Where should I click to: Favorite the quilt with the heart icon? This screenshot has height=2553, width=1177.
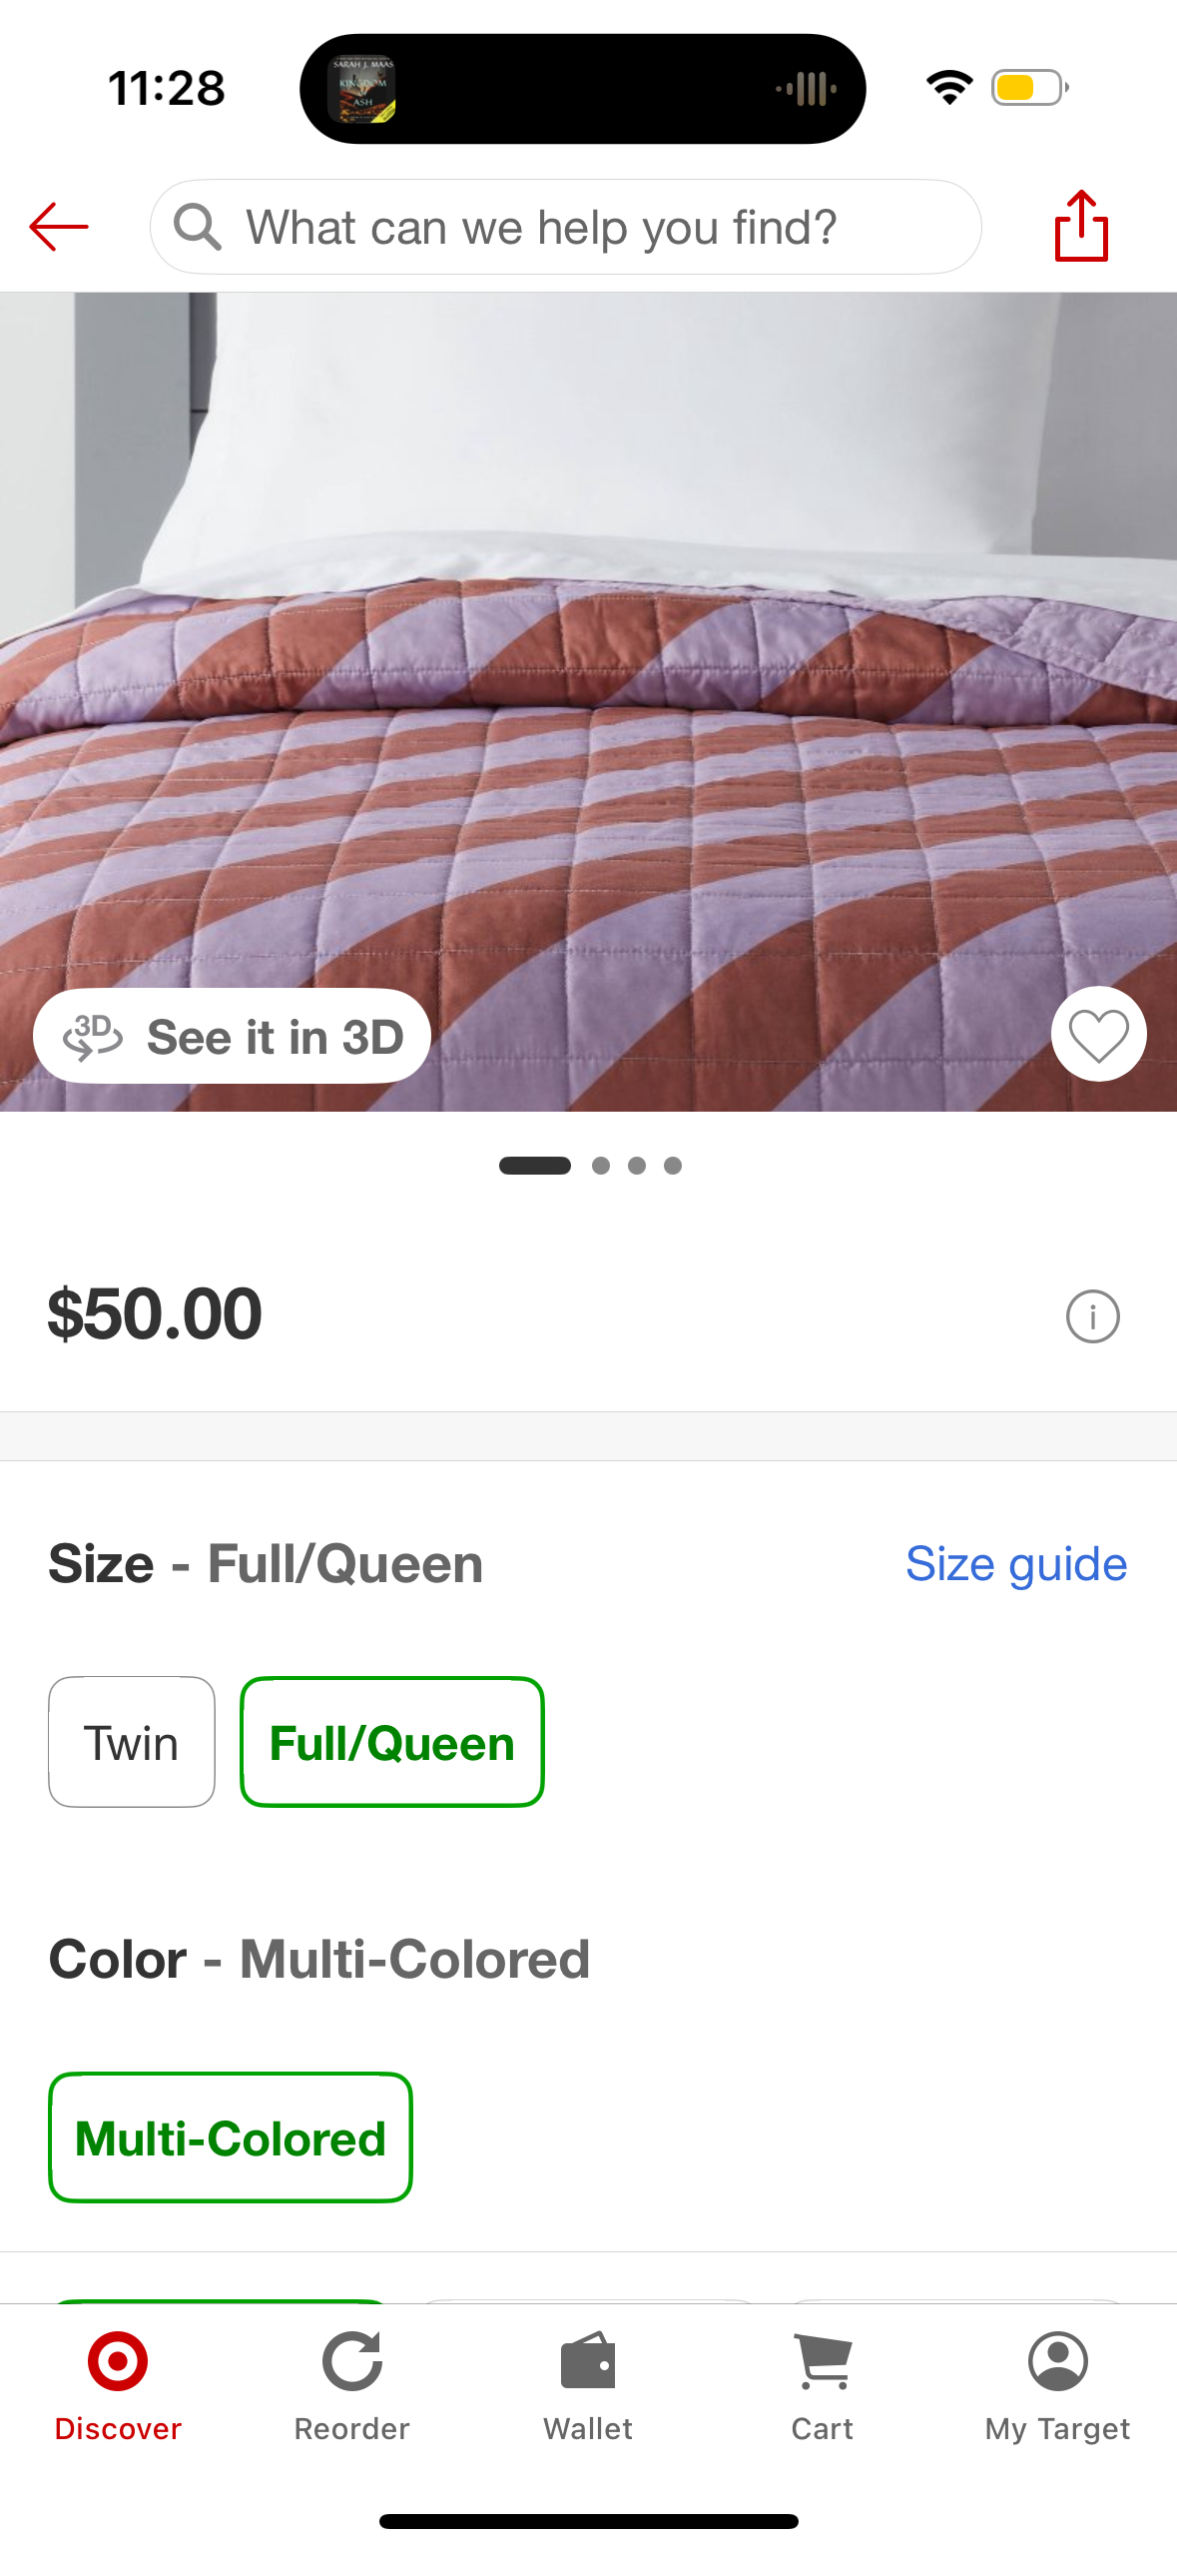[x=1098, y=1034]
